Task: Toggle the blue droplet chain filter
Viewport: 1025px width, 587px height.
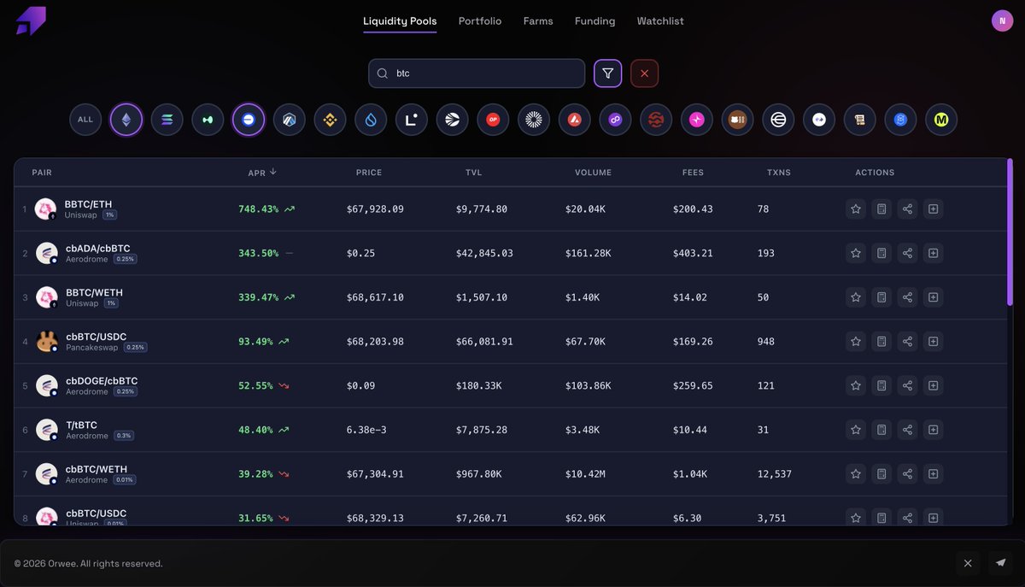Action: pyautogui.click(x=371, y=120)
